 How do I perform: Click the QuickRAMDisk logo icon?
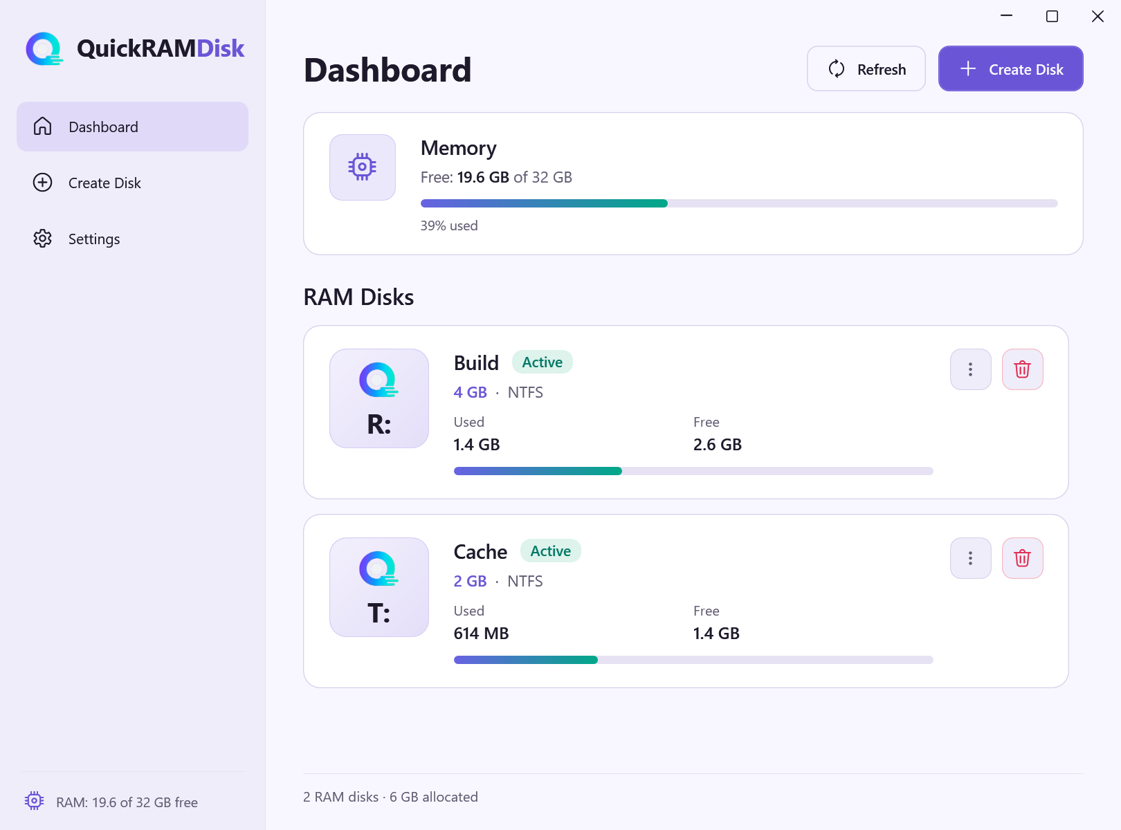coord(44,48)
